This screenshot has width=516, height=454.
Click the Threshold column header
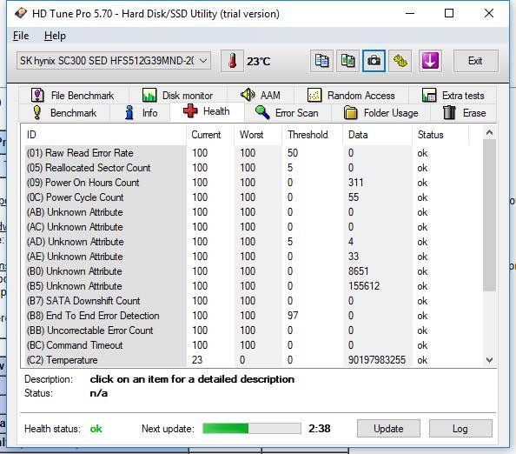coord(313,135)
